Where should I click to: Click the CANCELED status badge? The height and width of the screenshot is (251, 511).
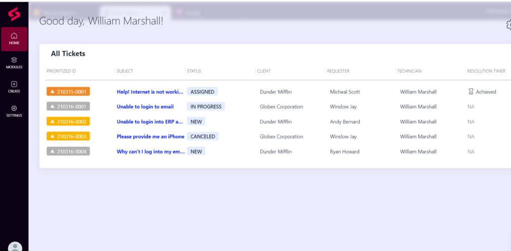[x=203, y=136]
